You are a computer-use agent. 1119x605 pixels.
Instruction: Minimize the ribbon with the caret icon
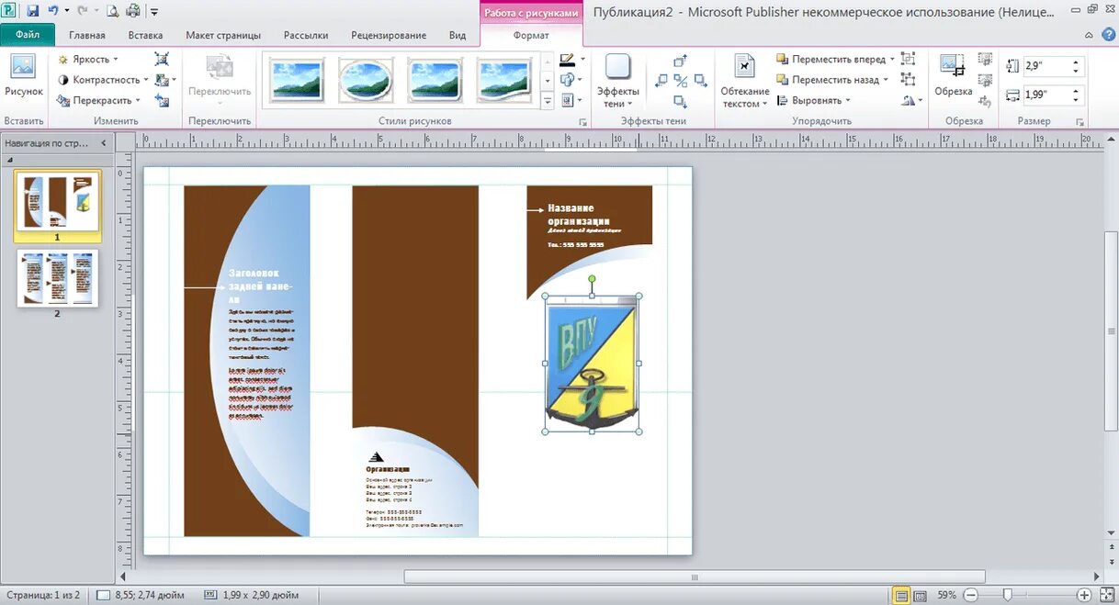pyautogui.click(x=1089, y=35)
